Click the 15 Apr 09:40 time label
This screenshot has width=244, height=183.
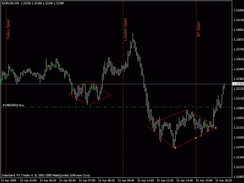point(126,181)
